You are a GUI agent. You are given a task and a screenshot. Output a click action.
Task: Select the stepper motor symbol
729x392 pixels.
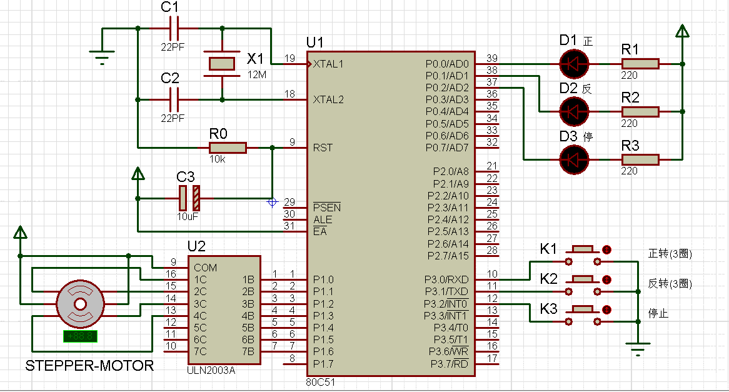tap(81, 304)
